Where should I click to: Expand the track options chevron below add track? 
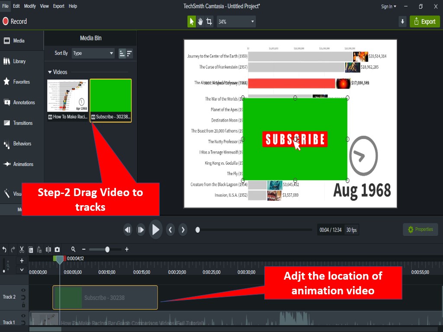point(22,270)
